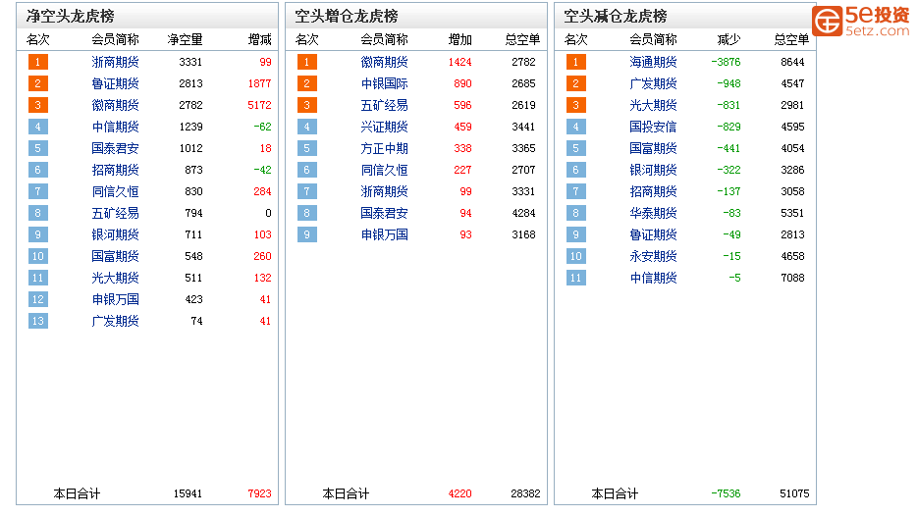917x517 pixels.
Task: Open 徽商期货 in 空头增仓龙虎榜
Action: [384, 62]
